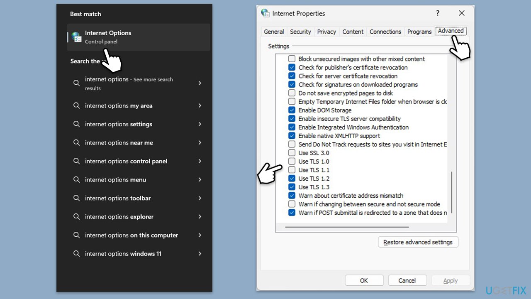Click search icon beside internet options settings
Screen dimensions: 531x299
(76, 124)
